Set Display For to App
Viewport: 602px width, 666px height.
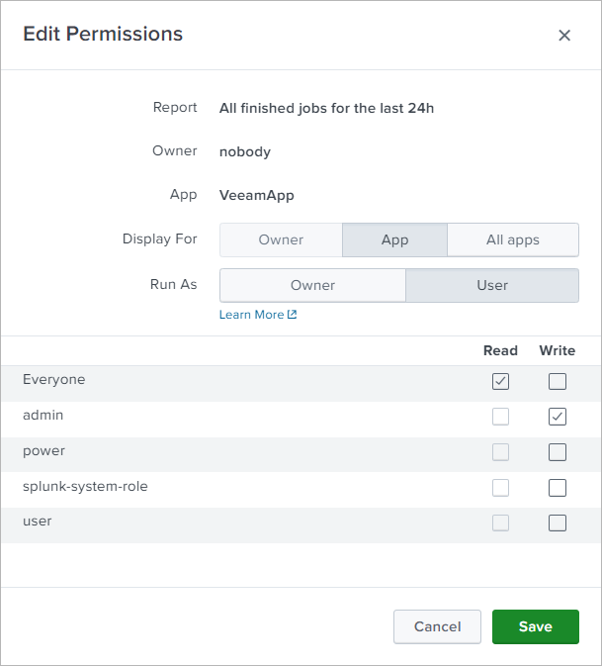pyautogui.click(x=394, y=239)
